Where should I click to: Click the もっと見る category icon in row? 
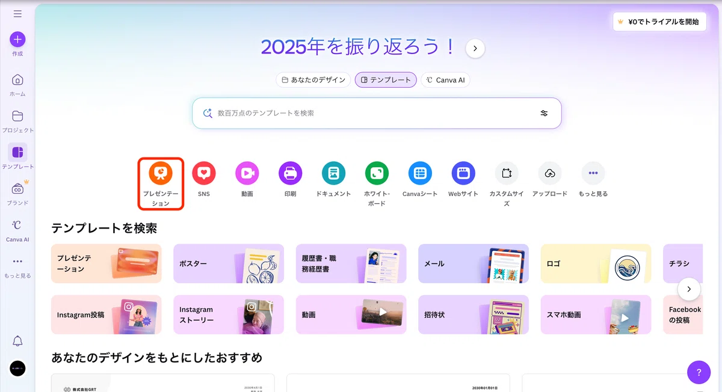click(593, 173)
